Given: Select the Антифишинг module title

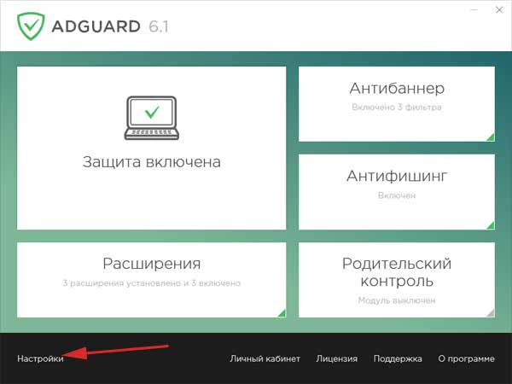Looking at the screenshot, I should [x=397, y=177].
